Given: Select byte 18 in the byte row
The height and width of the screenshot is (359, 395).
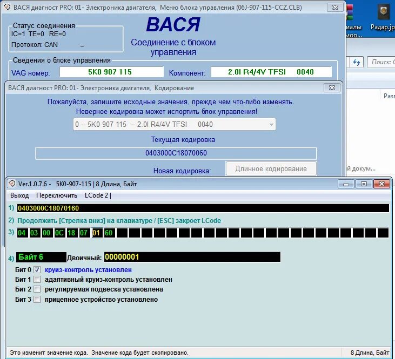Looking at the screenshot, I should click(x=72, y=233).
